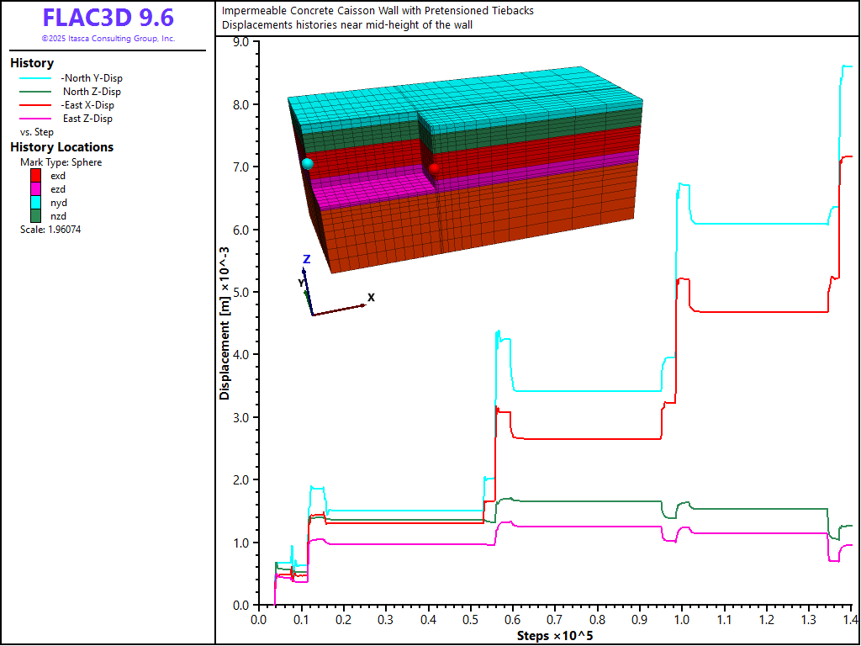Select the magenta ezd color swatch
Image resolution: width=861 pixels, height=646 pixels.
pos(36,189)
